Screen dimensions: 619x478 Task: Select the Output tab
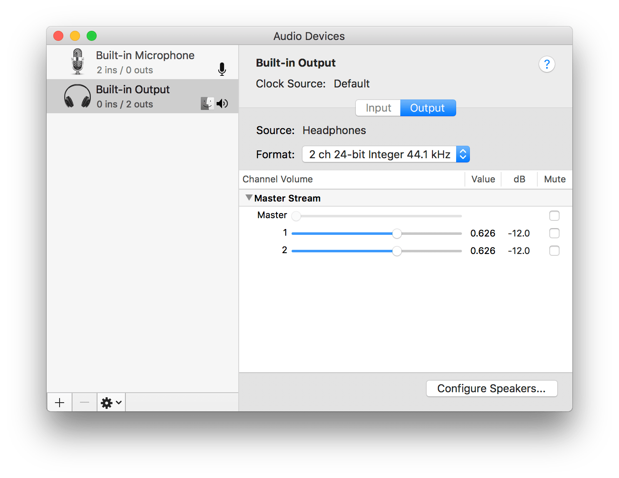pos(428,107)
